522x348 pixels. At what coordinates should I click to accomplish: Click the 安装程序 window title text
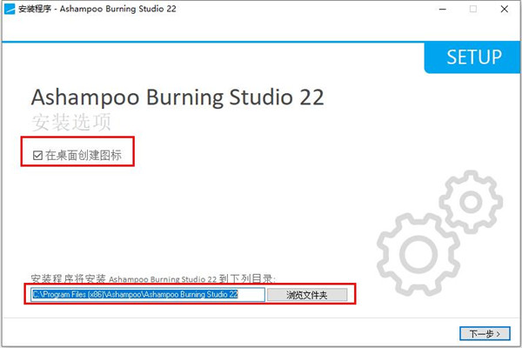pyautogui.click(x=33, y=9)
